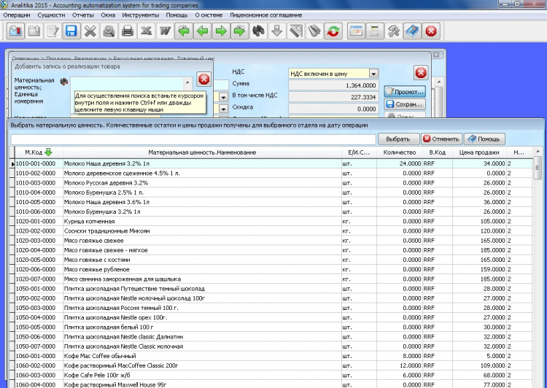Image resolution: width=547 pixels, height=388 pixels.
Task: Click binoculars icon beside Материальная ценность
Action: coord(64,82)
